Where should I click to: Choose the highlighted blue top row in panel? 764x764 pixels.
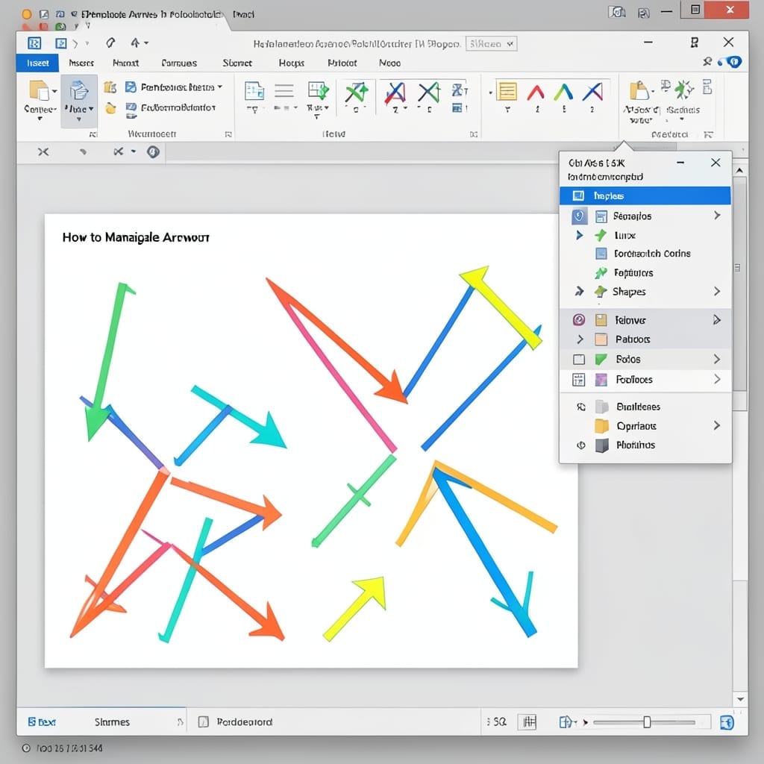pyautogui.click(x=645, y=196)
